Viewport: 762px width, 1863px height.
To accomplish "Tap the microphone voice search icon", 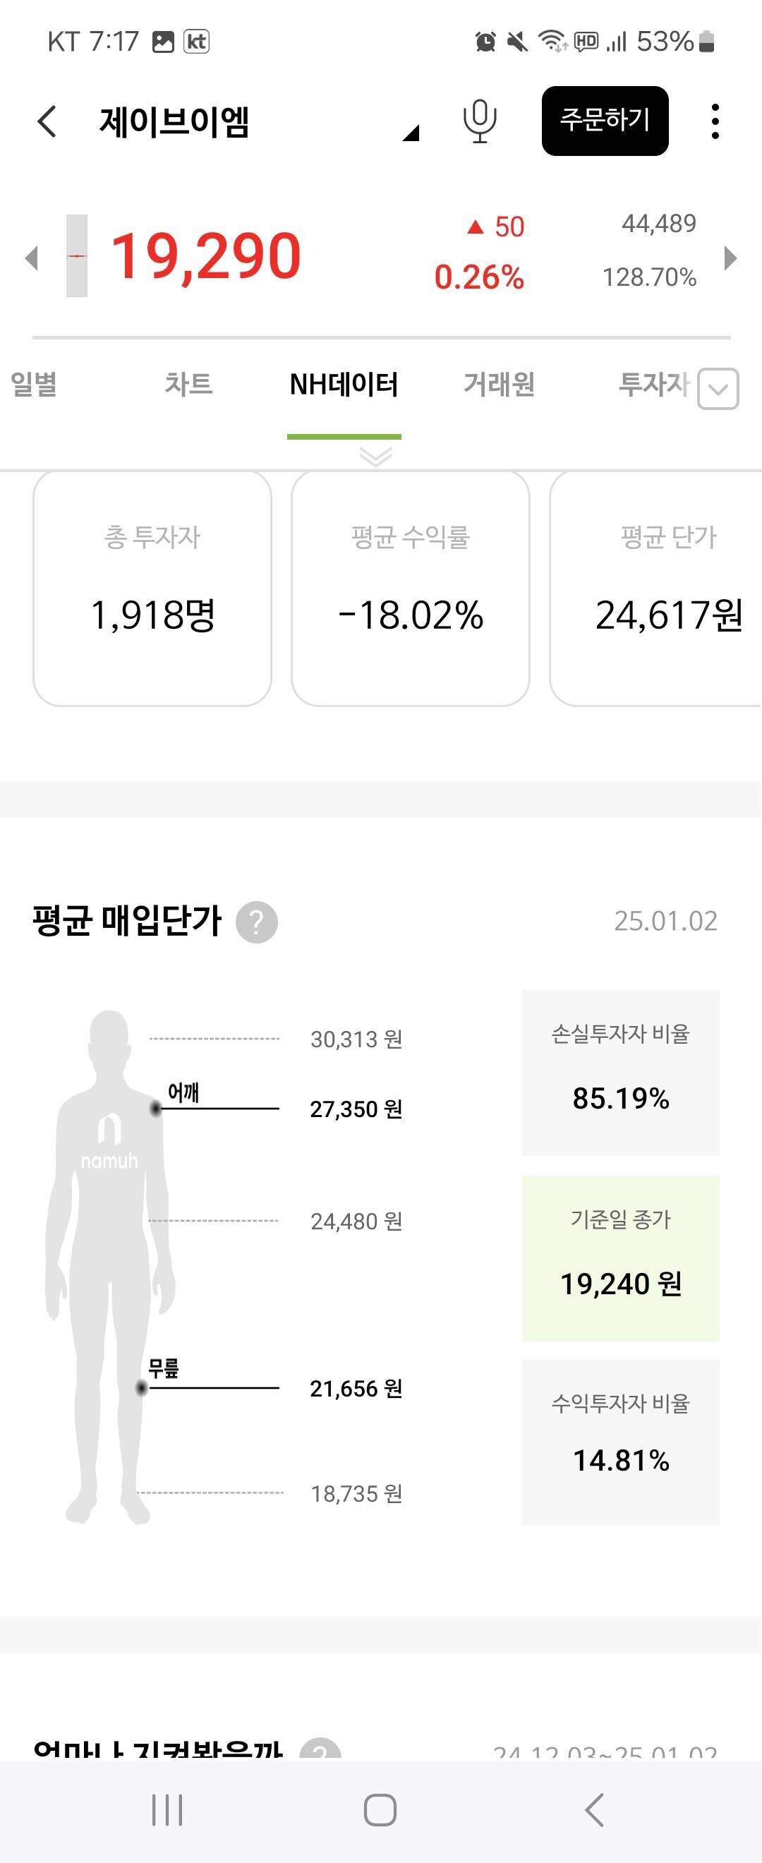I will point(478,123).
